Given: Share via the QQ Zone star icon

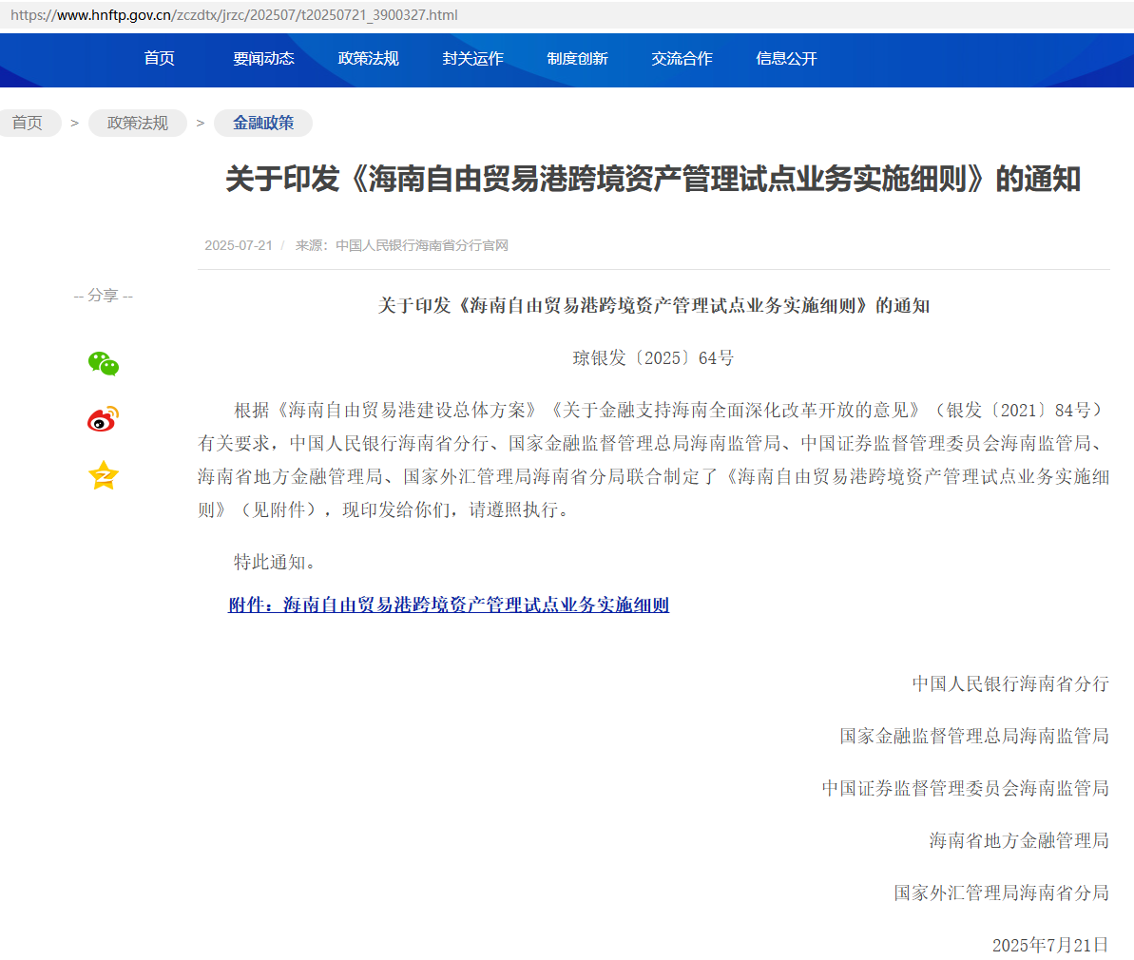Looking at the screenshot, I should tap(104, 475).
